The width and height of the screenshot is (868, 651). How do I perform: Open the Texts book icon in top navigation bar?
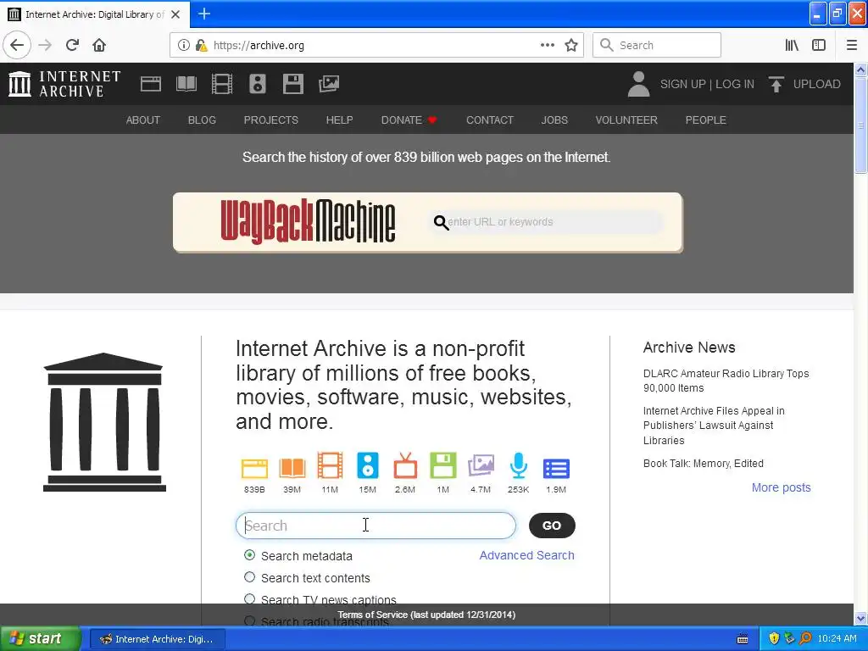[186, 84]
